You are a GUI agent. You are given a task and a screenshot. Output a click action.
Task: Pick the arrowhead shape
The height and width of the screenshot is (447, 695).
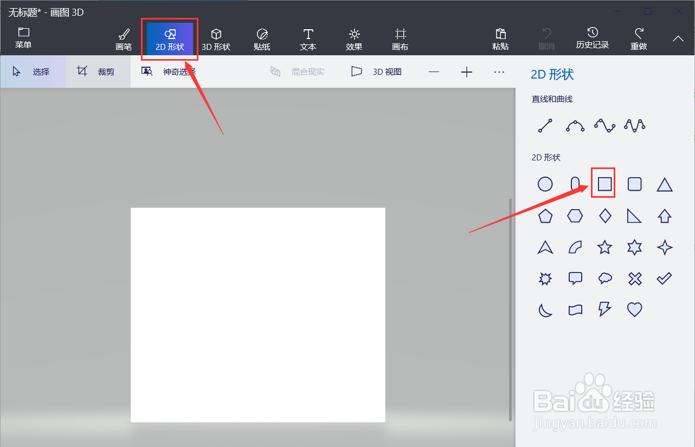(x=545, y=248)
